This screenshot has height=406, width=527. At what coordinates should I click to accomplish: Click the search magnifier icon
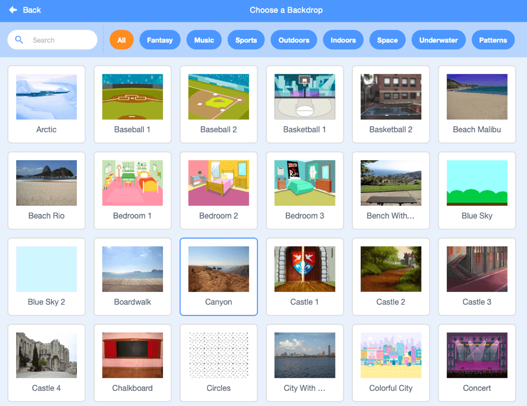[x=19, y=40]
